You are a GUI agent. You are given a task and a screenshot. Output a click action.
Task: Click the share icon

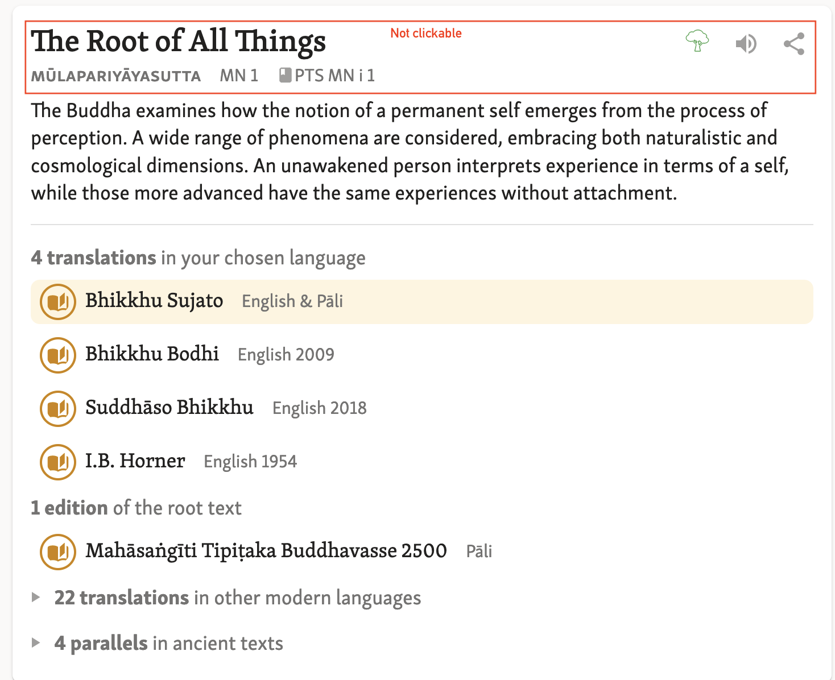(794, 44)
